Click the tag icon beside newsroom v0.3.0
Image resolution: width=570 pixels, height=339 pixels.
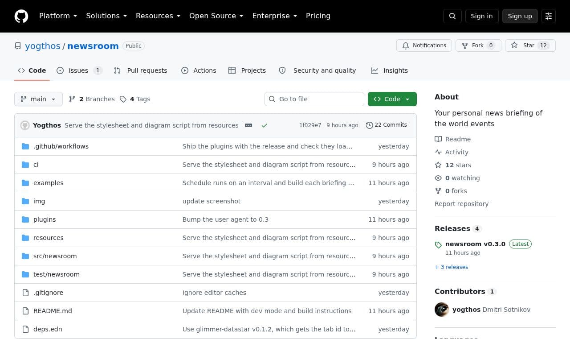coord(438,244)
